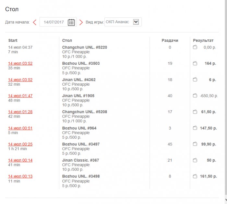The image size is (227, 204).
Task: Expand the ОКП Ананас game type dropdown
Action: click(x=136, y=22)
